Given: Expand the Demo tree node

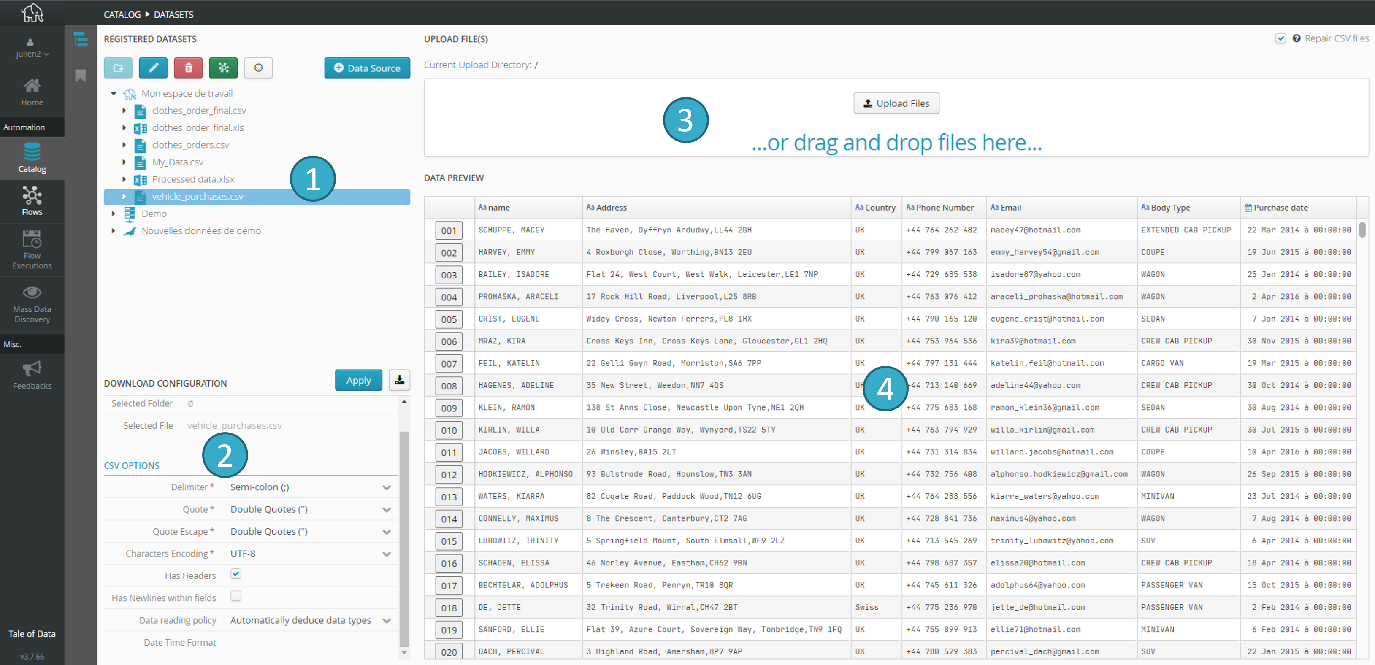Looking at the screenshot, I should coord(113,214).
